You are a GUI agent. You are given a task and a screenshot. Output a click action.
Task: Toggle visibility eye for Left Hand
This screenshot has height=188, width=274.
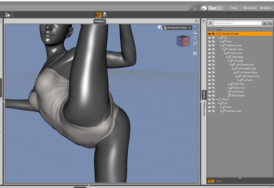tap(210, 80)
